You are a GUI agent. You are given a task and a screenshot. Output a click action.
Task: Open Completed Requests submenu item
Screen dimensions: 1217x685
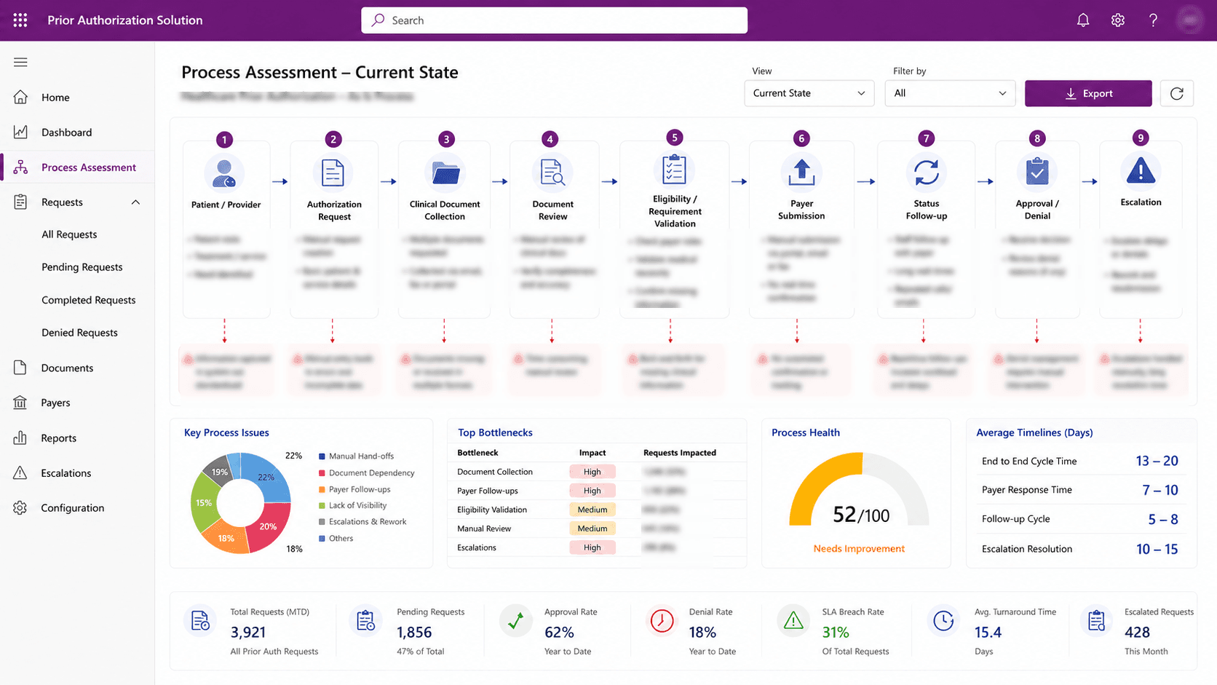point(89,300)
